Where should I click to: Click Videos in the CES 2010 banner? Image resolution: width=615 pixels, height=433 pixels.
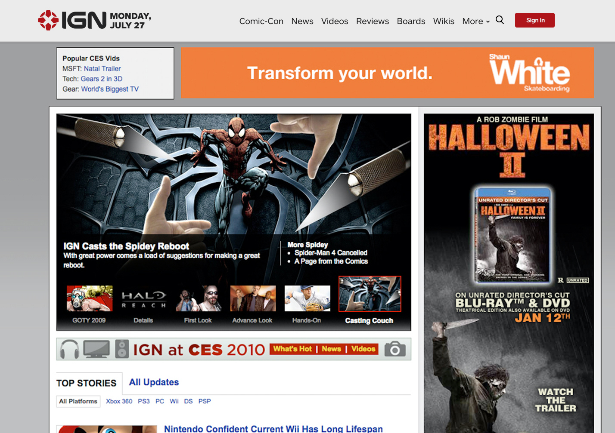[x=363, y=349]
